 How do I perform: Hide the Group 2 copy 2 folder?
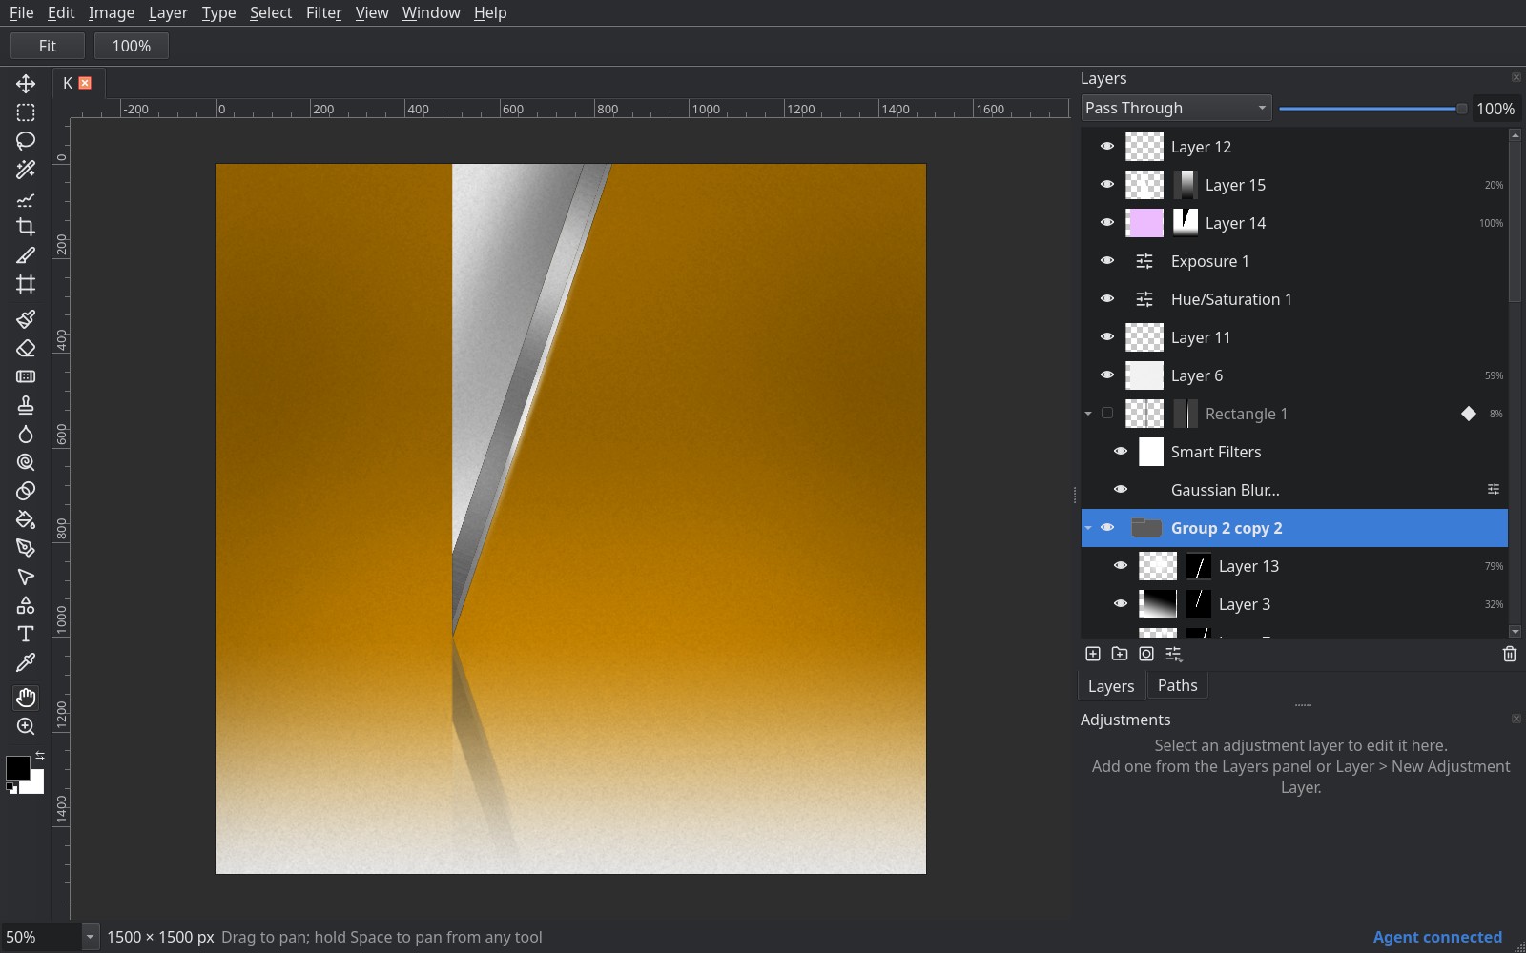1107,528
